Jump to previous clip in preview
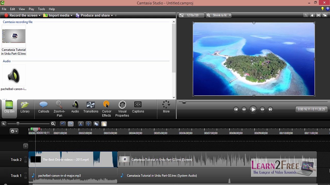The image size is (330, 185). coord(236,109)
